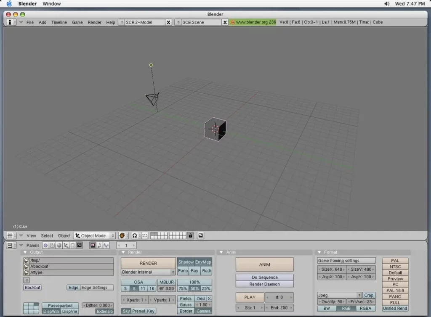Image resolution: width=431 pixels, height=317 pixels.
Task: Open the Window menu in the macOS menu bar
Action: tap(51, 3)
